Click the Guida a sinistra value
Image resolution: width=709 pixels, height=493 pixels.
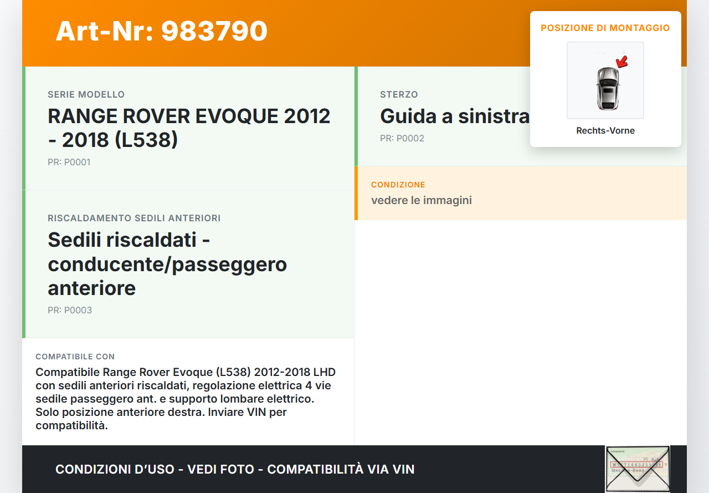[455, 116]
